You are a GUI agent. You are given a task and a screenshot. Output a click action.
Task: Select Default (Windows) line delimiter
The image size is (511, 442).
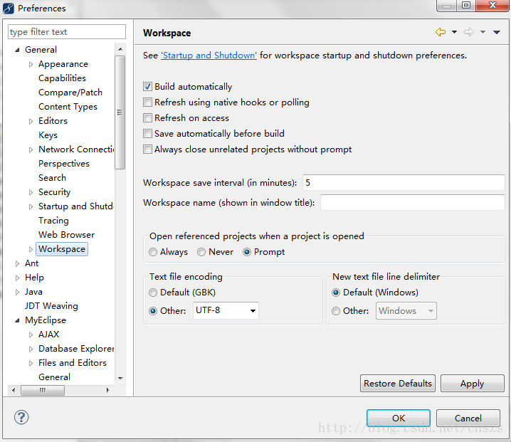click(336, 293)
